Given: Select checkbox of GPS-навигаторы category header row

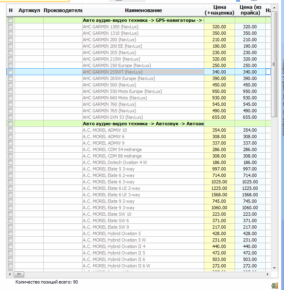Looking at the screenshot, I should tap(11, 20).
